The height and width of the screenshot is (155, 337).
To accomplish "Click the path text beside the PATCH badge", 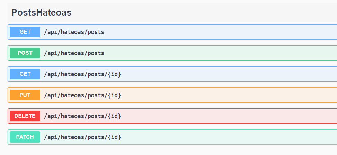I will (82, 137).
